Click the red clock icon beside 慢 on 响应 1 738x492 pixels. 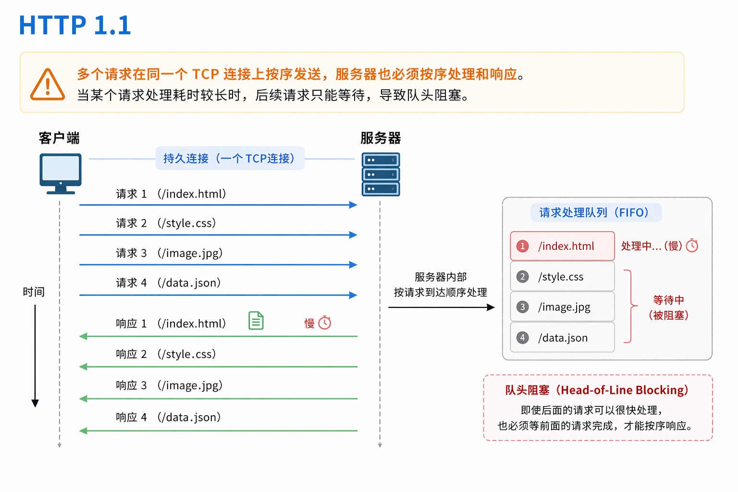pos(325,322)
